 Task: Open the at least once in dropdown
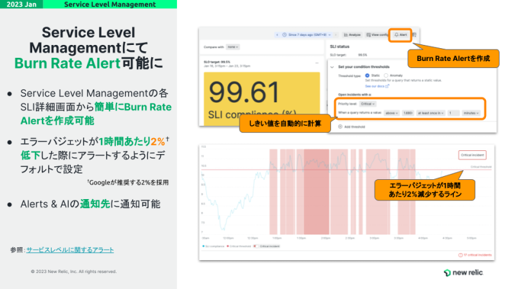(x=431, y=113)
